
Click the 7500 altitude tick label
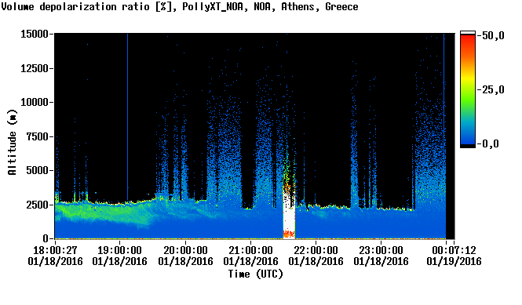(37, 136)
